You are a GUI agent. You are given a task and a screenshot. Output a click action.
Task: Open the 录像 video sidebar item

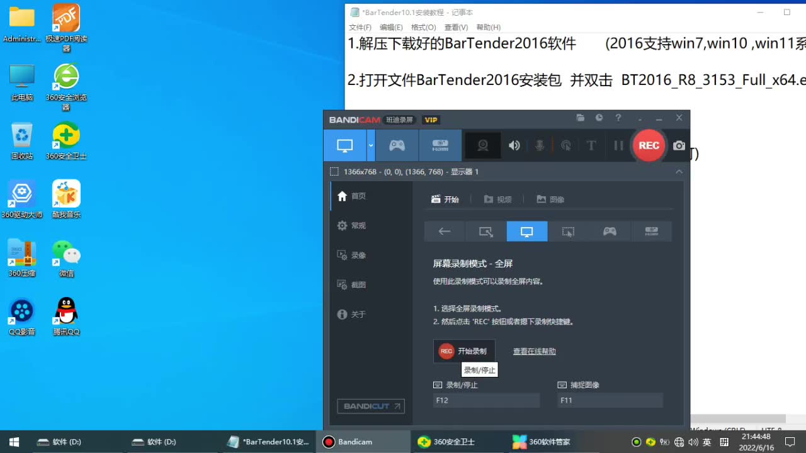coord(372,255)
